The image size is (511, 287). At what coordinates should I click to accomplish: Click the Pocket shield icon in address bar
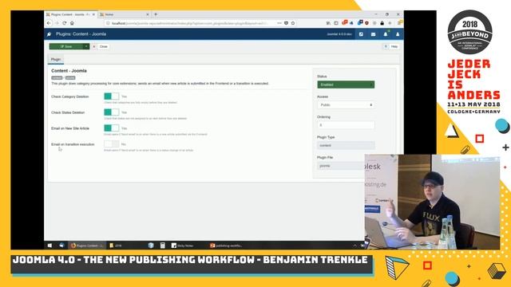[286, 23]
